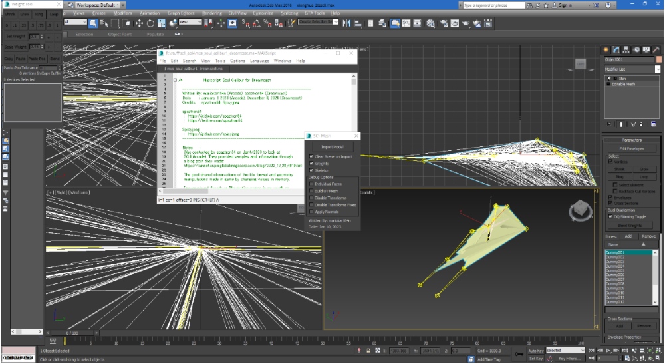
Task: Select the Rotate transform tool
Action: (x=149, y=23)
